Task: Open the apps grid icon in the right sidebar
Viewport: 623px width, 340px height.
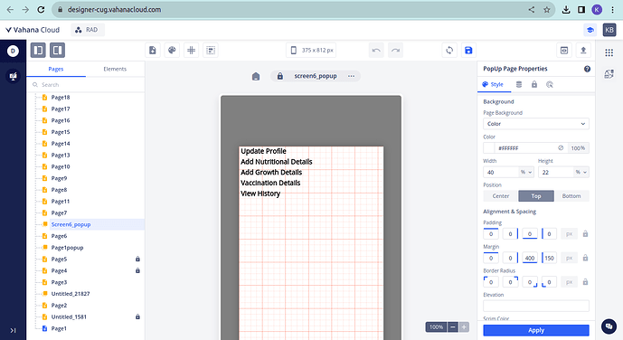Action: 609,52
